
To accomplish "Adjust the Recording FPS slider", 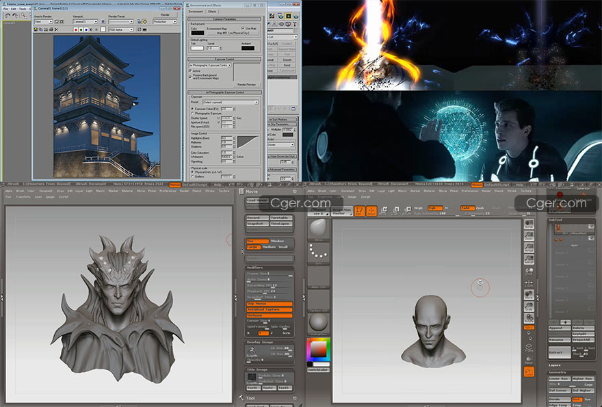I will [x=269, y=286].
